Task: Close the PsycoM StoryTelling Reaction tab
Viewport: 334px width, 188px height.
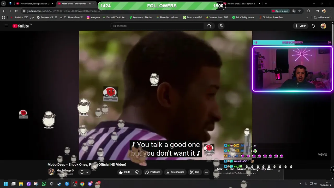Action: point(52,4)
